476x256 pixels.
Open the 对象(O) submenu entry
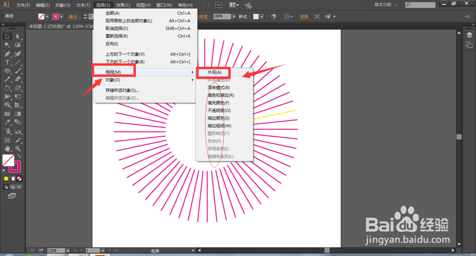(144, 80)
